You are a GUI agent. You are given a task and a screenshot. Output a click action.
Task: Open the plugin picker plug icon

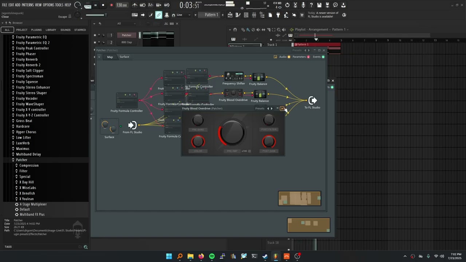point(278,15)
